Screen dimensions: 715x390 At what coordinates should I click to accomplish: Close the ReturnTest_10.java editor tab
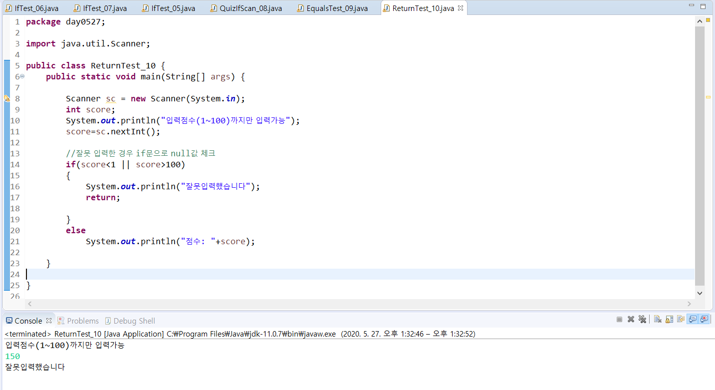click(x=461, y=8)
